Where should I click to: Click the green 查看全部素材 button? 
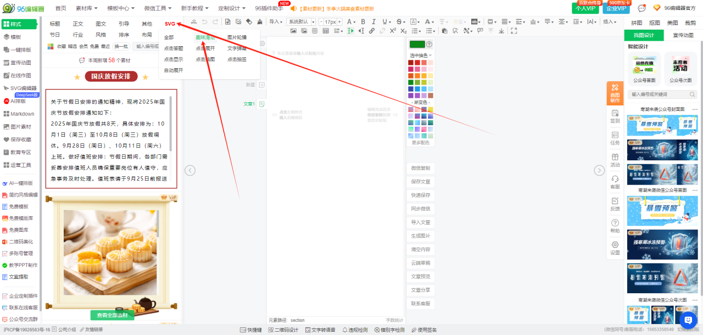tap(112, 315)
